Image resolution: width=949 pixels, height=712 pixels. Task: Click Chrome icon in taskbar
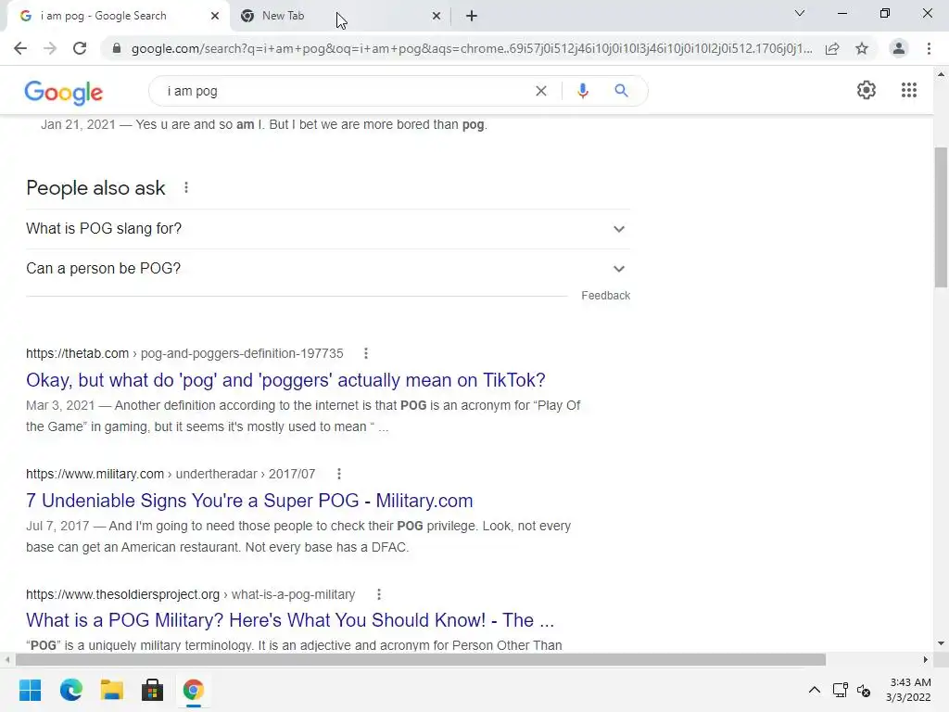point(193,690)
